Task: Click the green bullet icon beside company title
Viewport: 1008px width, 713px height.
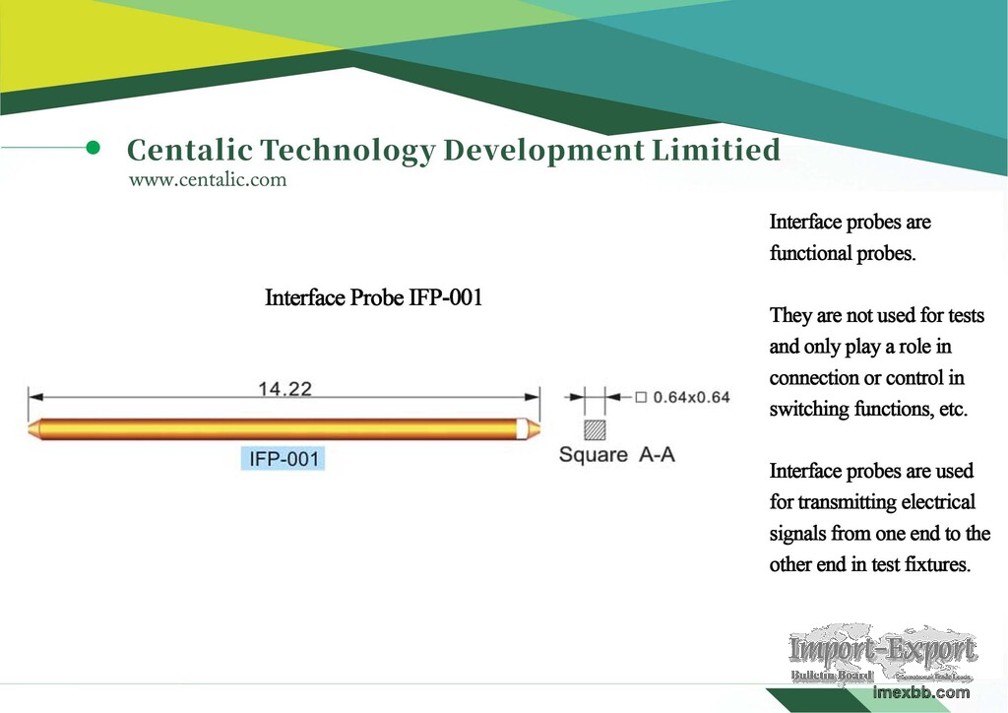Action: pos(94,146)
